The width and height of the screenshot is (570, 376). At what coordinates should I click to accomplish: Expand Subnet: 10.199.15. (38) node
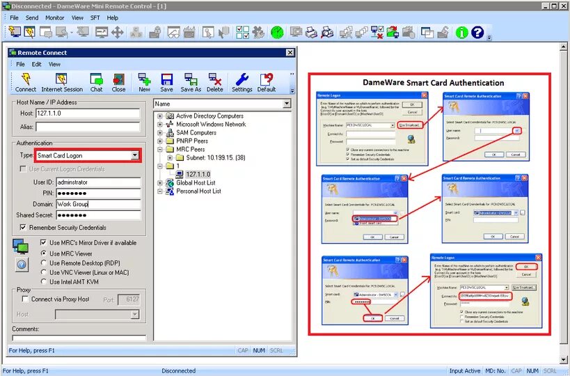(170, 158)
